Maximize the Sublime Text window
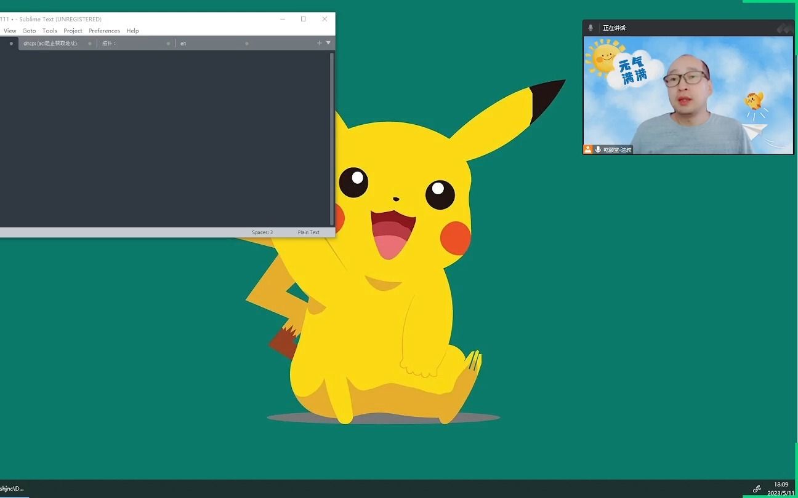Viewport: 798px width, 498px height. [304, 19]
